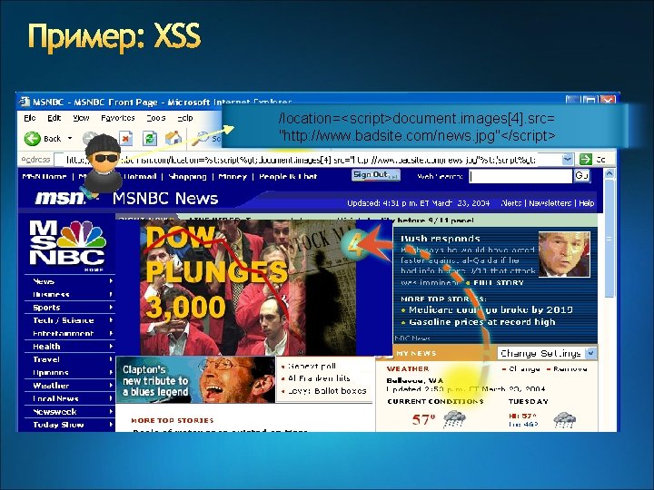This screenshot has width=654, height=490.
Task: Go to the Home page icon
Action: click(173, 138)
